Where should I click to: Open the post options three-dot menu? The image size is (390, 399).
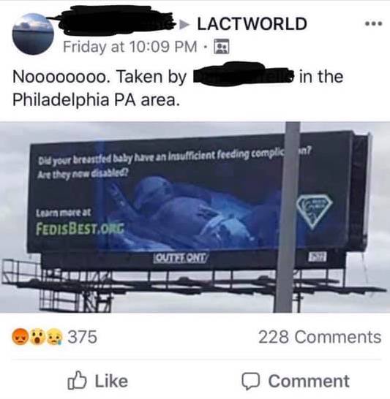[x=373, y=23]
